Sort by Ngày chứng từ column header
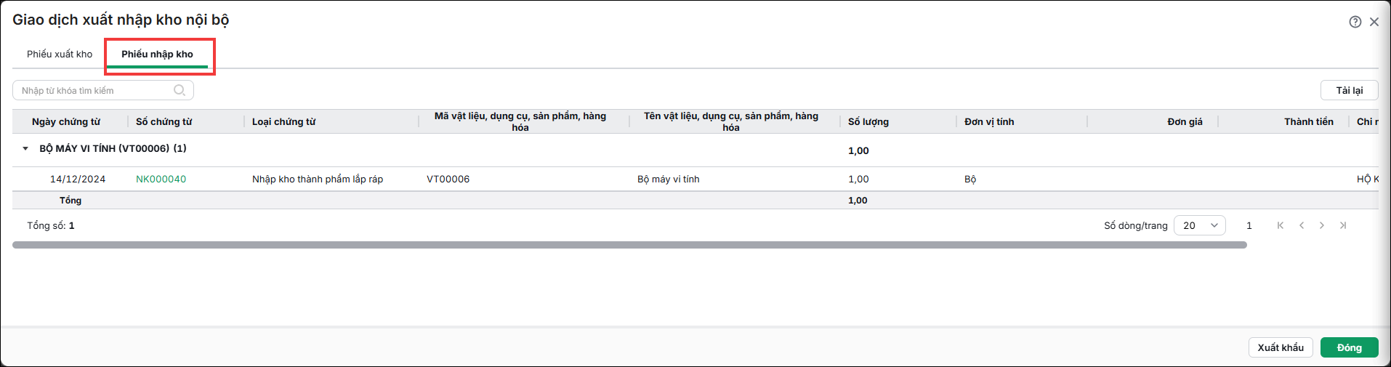Image resolution: width=1391 pixels, height=367 pixels. [x=66, y=121]
